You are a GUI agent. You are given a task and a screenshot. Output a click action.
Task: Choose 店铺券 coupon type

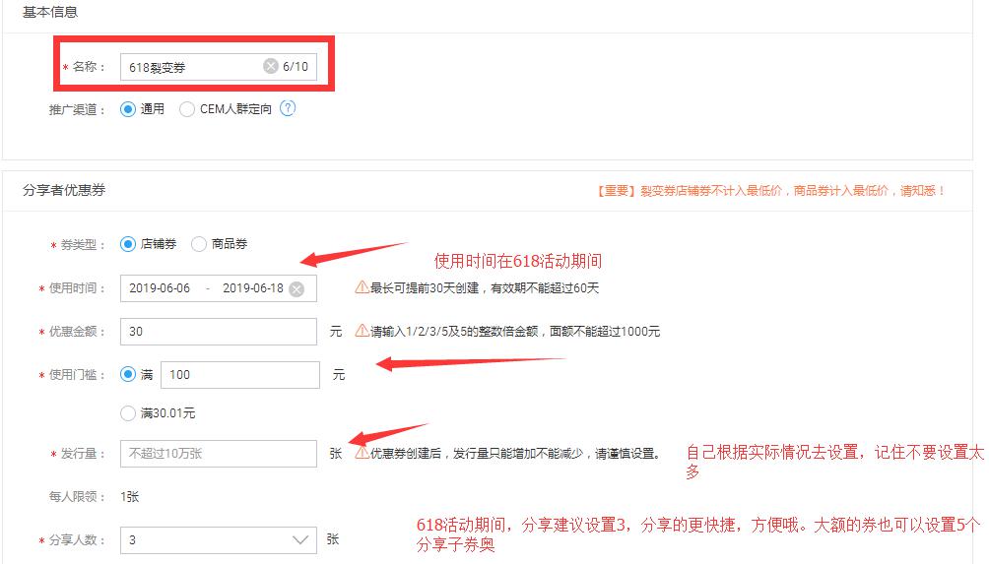point(128,244)
